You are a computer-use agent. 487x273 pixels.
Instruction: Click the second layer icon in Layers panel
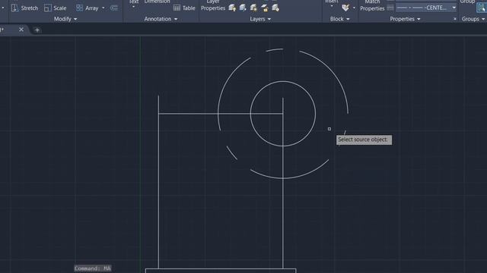tap(243, 8)
